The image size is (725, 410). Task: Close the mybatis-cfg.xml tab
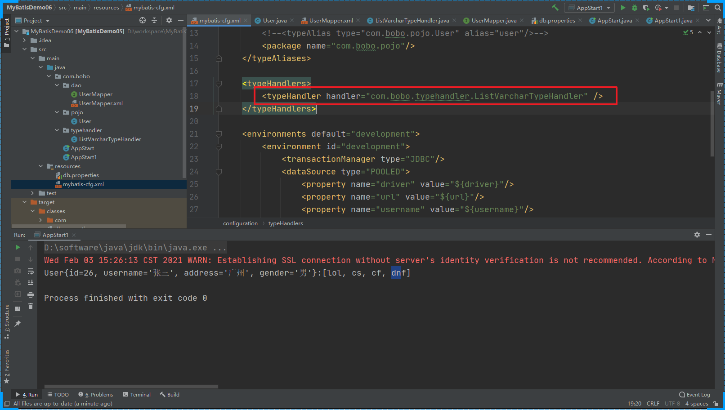246,21
